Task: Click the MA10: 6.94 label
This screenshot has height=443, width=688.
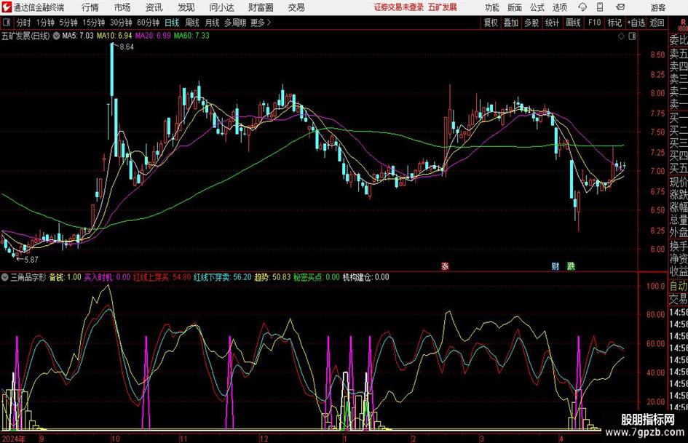Action: pyautogui.click(x=114, y=36)
